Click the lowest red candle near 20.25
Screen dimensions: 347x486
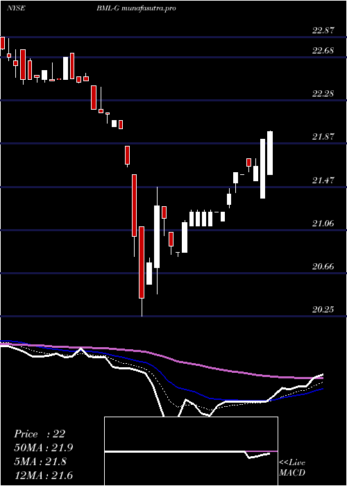(x=142, y=262)
